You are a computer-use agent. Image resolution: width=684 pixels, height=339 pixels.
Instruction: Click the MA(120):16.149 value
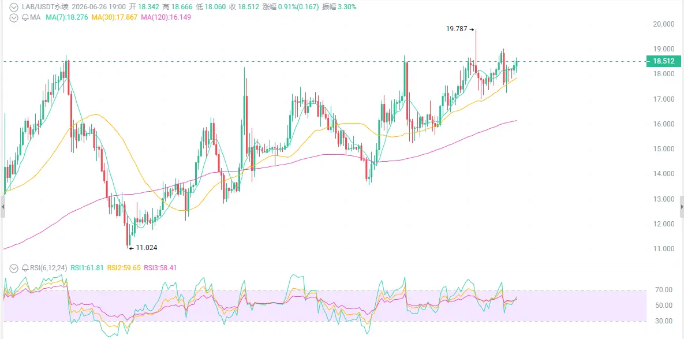[x=165, y=17]
